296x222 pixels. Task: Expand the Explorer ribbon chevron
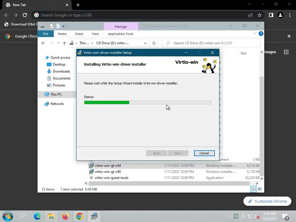[255, 34]
